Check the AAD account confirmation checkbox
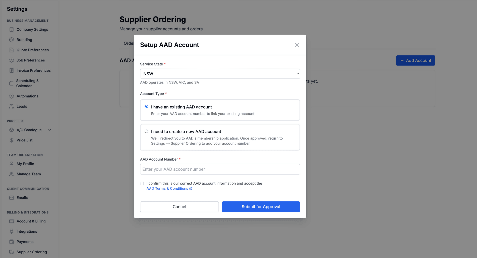Viewport: 477px width, 258px height. pyautogui.click(x=142, y=183)
